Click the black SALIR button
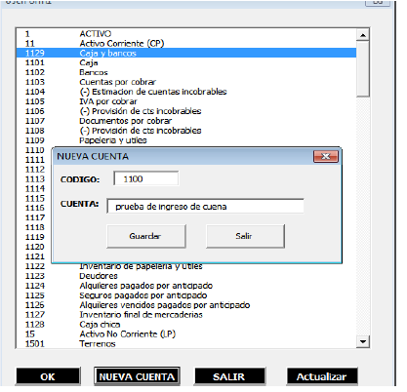407x392 pixels. point(229,376)
